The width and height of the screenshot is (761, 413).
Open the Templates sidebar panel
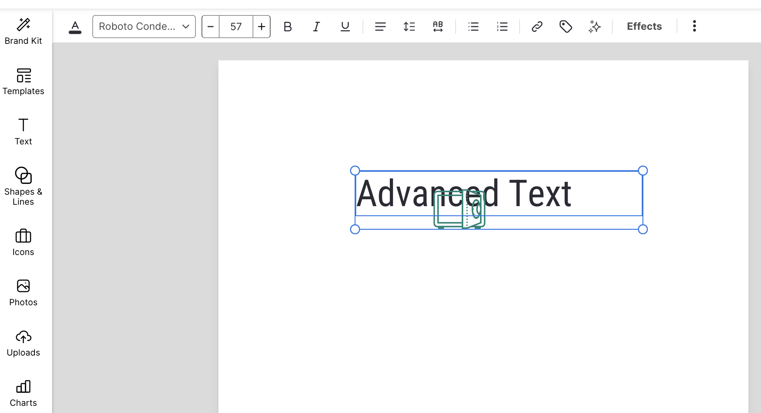[x=23, y=82]
